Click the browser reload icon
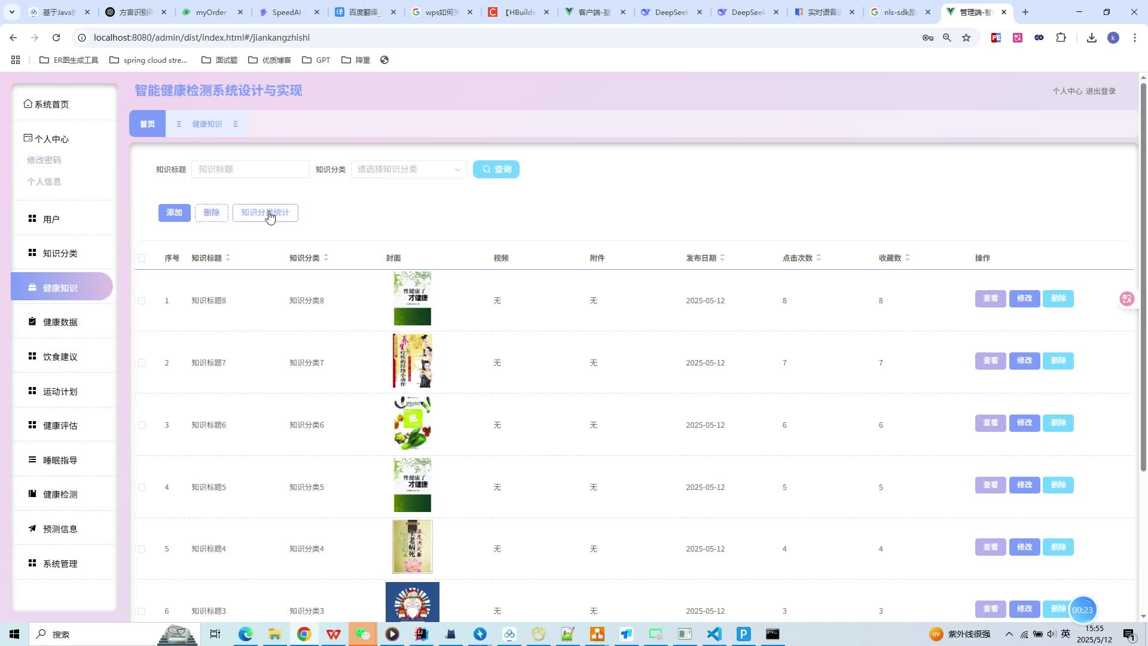The image size is (1148, 646). [x=56, y=38]
